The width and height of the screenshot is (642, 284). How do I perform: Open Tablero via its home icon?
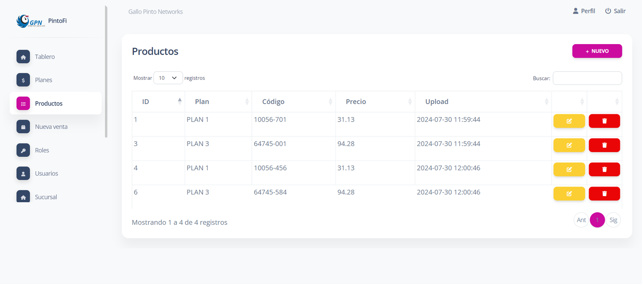[23, 57]
